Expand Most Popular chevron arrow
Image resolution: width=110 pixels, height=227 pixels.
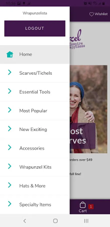[x=10, y=110]
